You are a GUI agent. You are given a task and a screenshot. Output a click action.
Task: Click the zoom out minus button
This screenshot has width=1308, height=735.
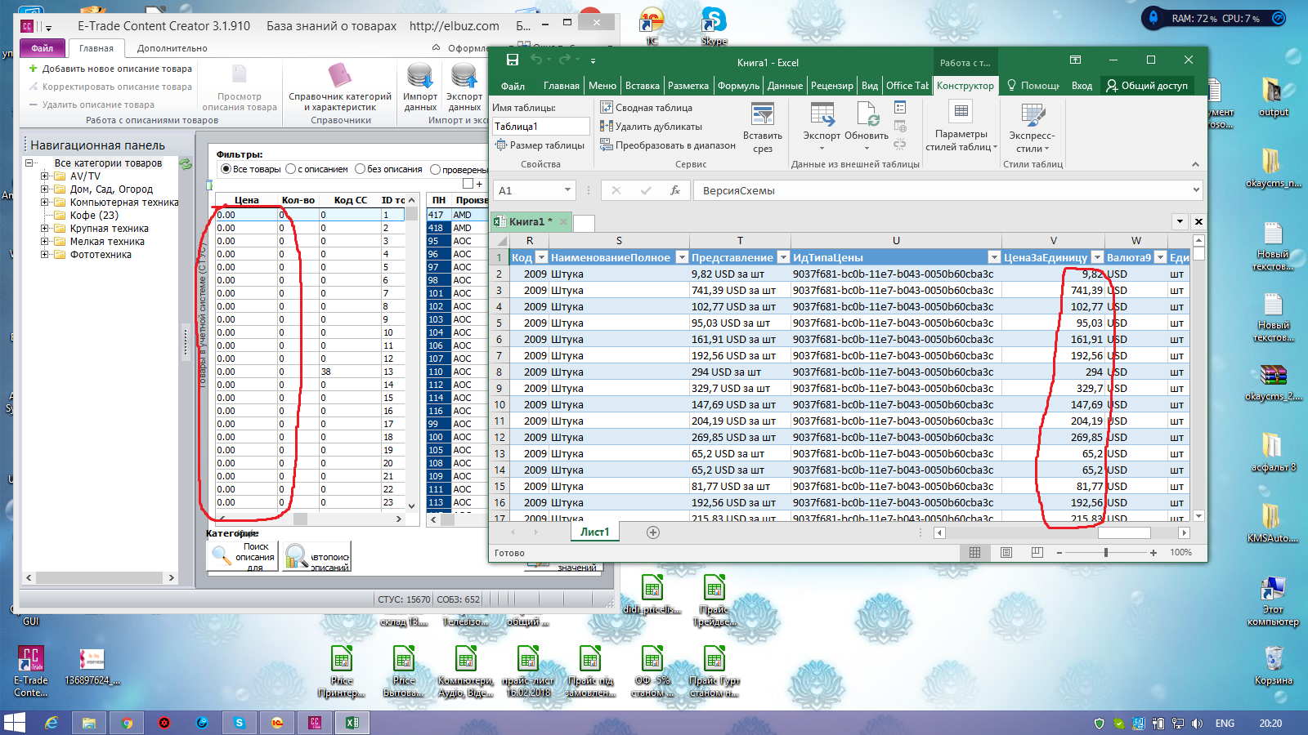1059,553
